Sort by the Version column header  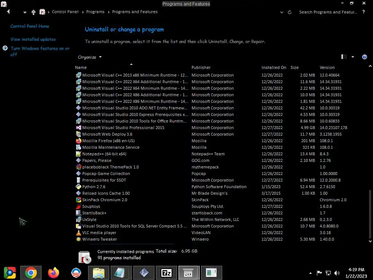[x=327, y=67]
